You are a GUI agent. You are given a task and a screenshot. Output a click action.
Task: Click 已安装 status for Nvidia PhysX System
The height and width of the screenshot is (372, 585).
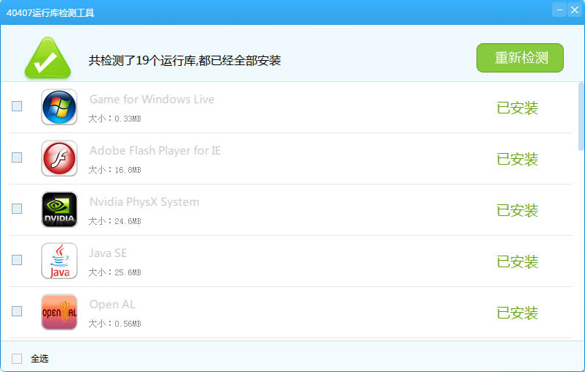click(517, 211)
